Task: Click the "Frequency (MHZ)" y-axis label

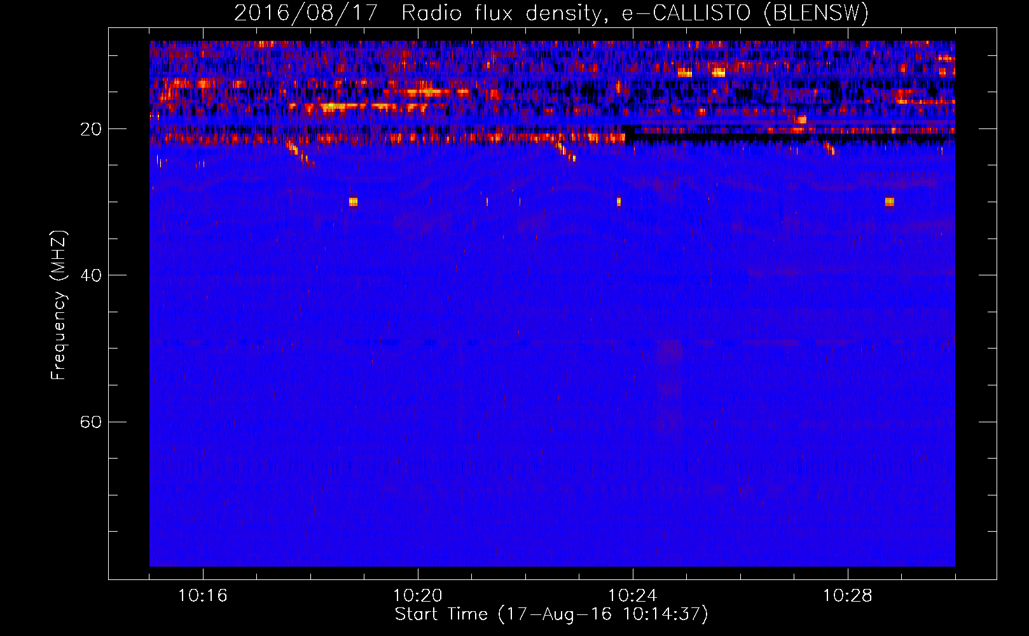Action: [x=59, y=305]
